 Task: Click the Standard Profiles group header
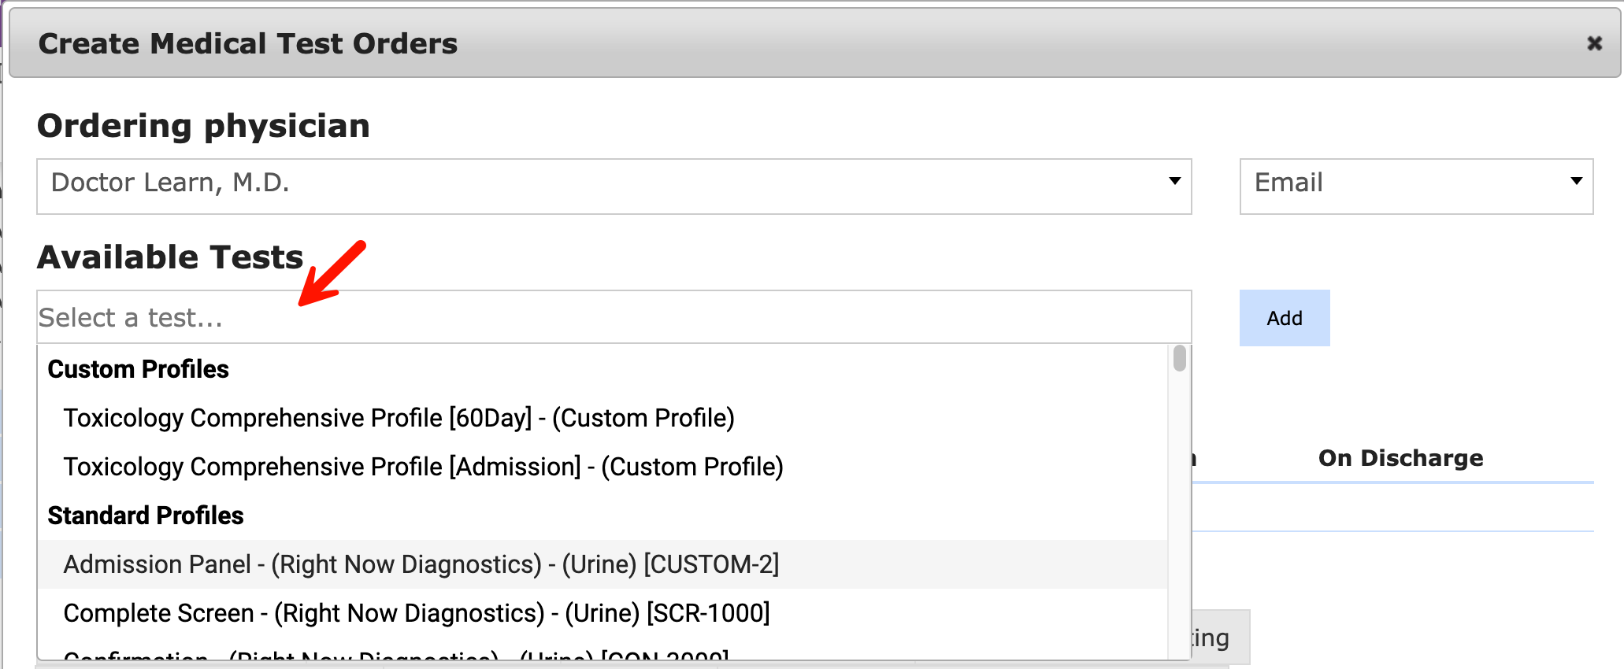[146, 516]
